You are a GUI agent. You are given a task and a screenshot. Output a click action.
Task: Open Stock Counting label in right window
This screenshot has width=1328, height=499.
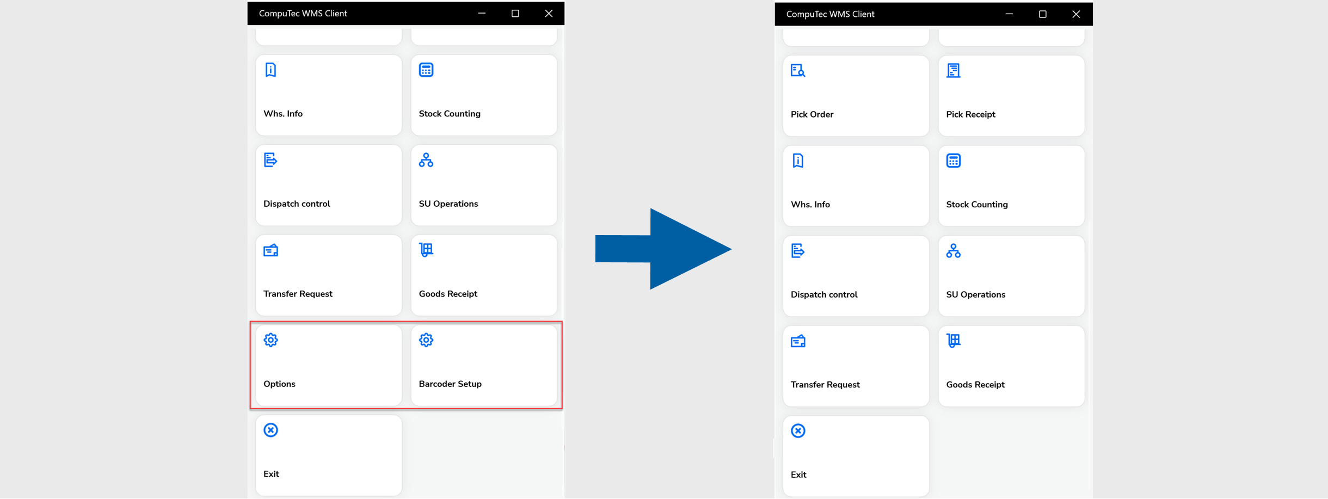click(x=977, y=205)
